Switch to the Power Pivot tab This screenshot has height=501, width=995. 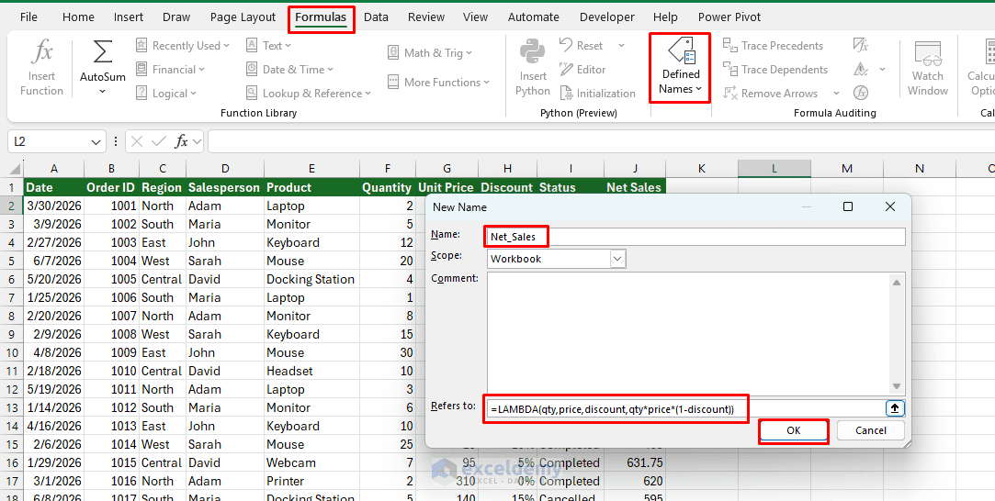coord(729,17)
